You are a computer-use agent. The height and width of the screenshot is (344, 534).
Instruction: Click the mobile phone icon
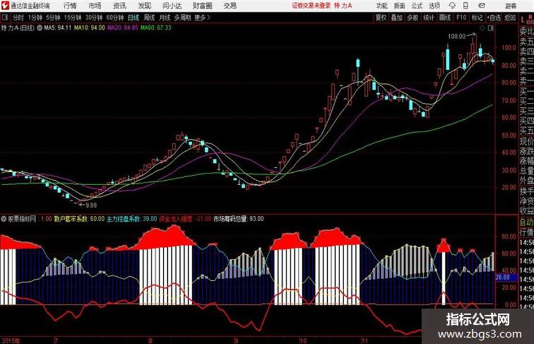pos(466,6)
